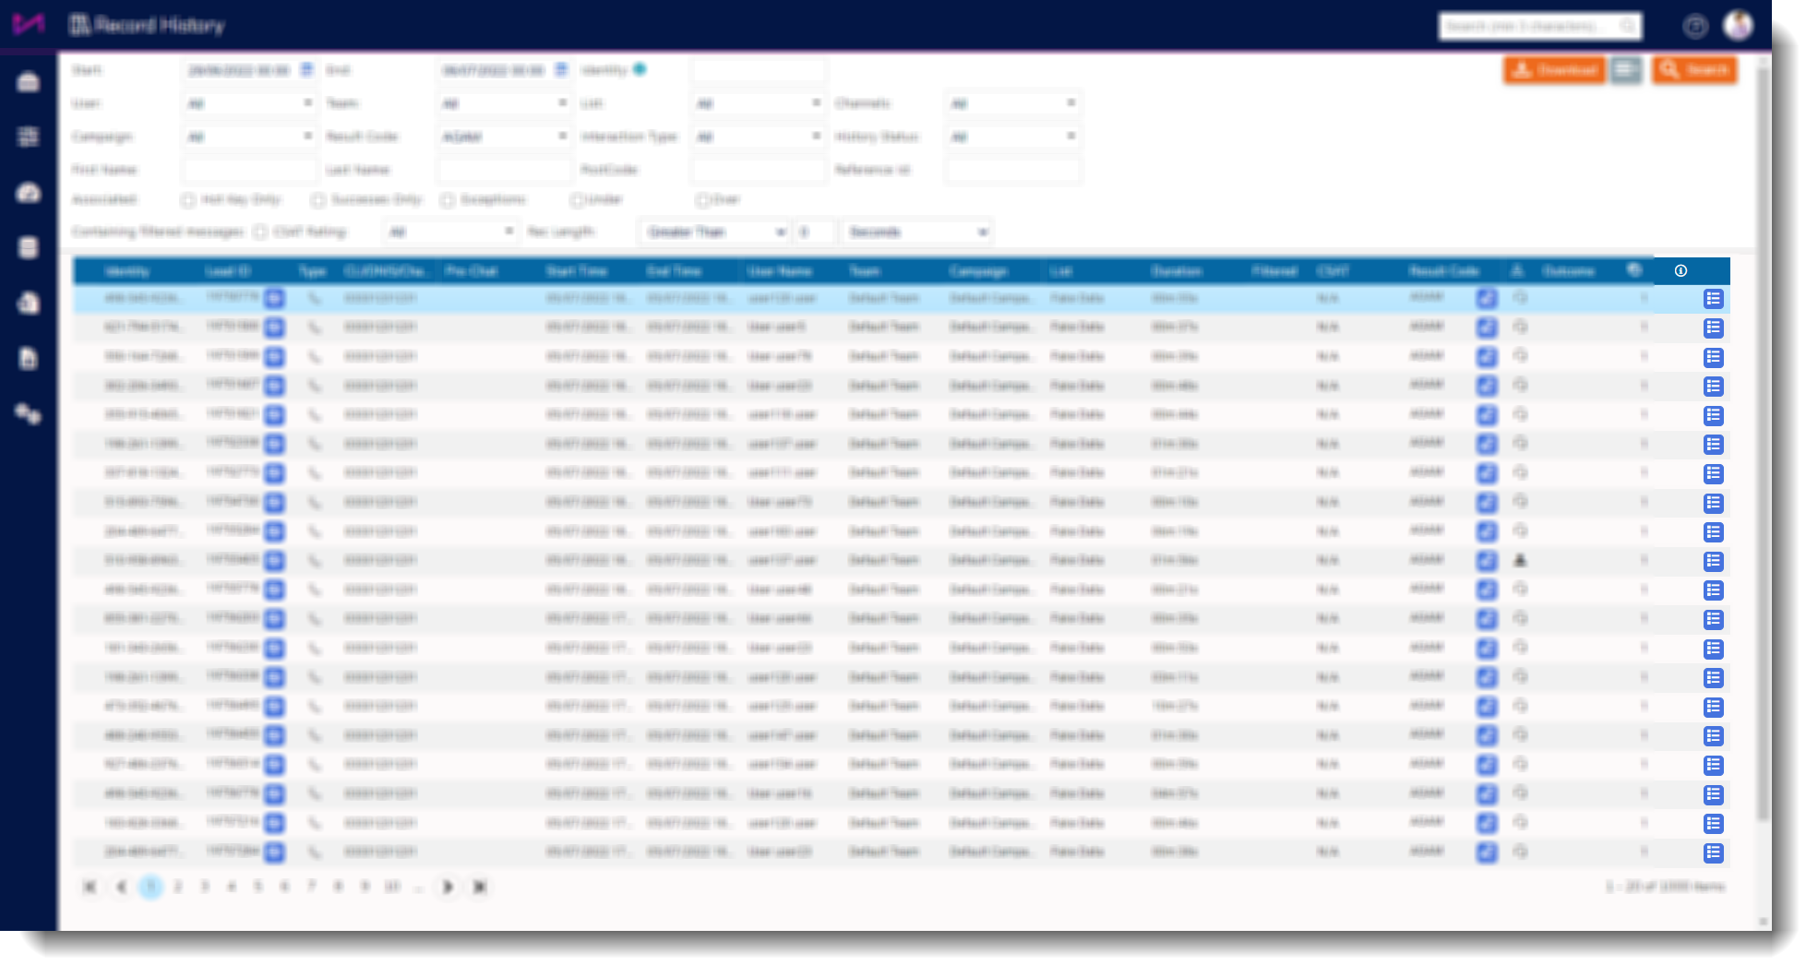Click the First Name input field
Screen dimensions: 1818x977
(x=249, y=170)
